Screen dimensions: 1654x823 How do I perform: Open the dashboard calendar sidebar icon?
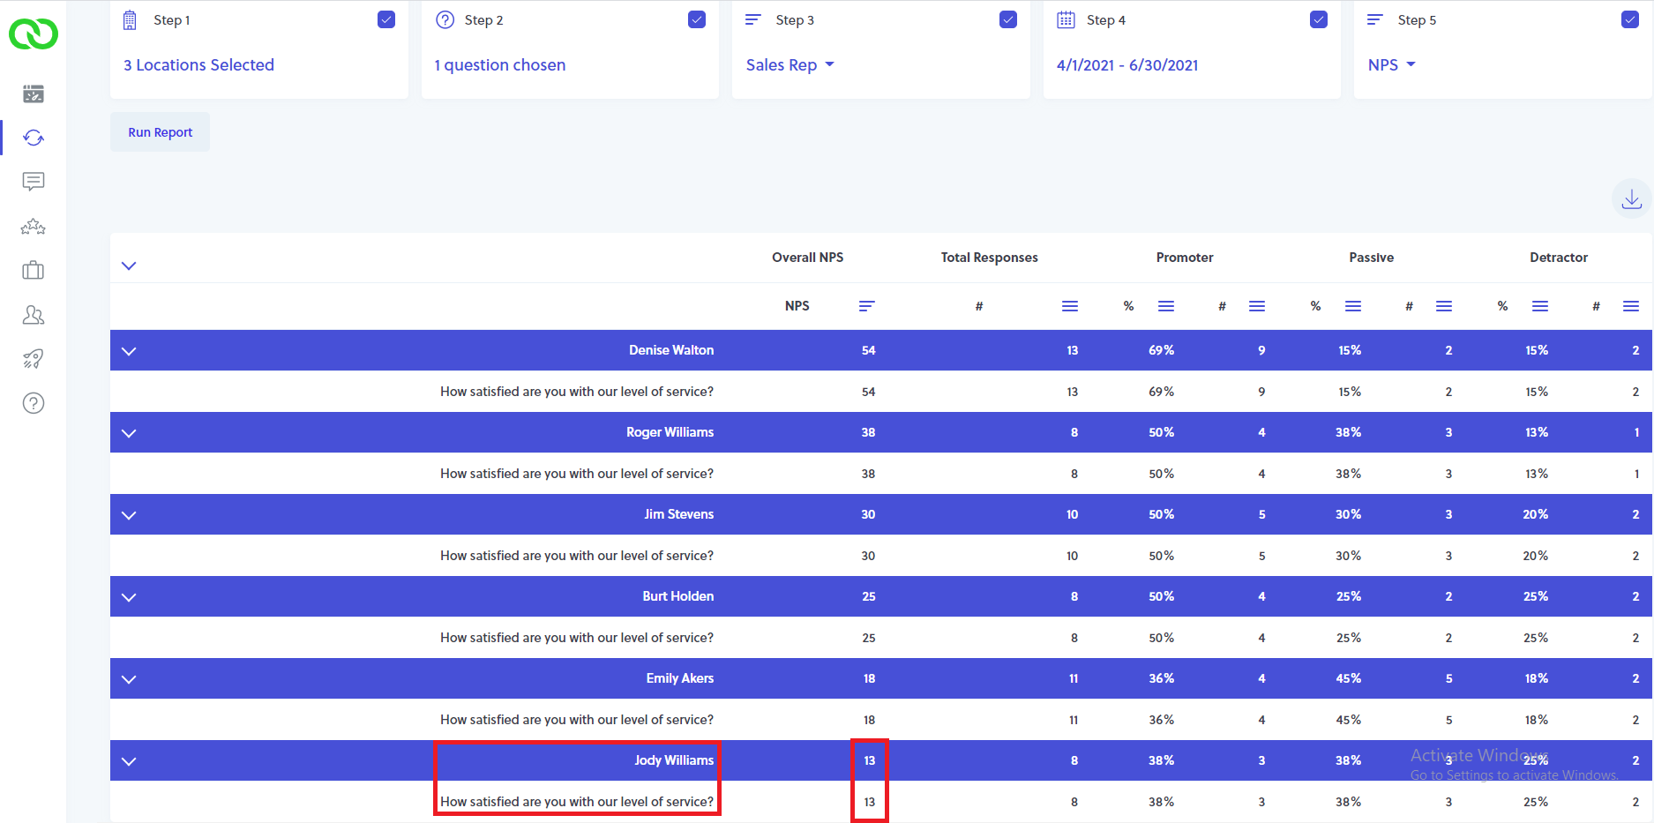tap(34, 94)
